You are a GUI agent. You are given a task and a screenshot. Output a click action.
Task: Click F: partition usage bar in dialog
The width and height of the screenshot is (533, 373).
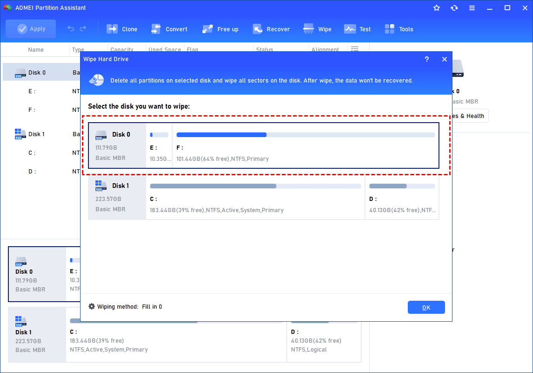click(305, 135)
